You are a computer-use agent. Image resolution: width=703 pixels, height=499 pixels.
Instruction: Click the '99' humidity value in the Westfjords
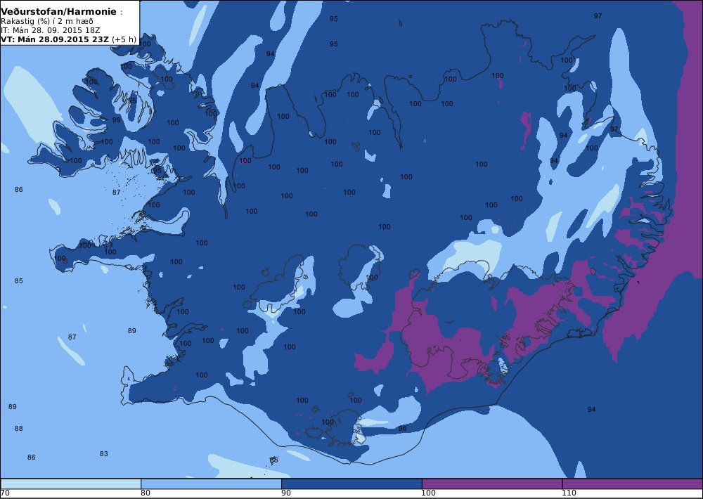pyautogui.click(x=117, y=119)
